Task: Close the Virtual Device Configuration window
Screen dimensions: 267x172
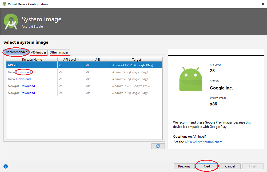Action: point(263,4)
